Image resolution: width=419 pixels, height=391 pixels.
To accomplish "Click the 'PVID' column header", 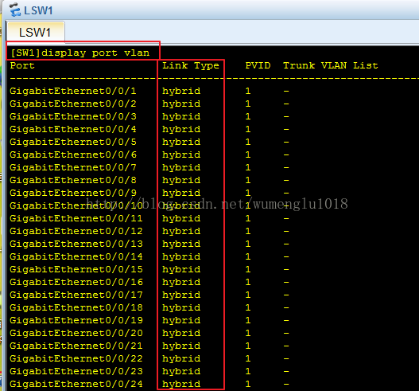I will point(258,65).
